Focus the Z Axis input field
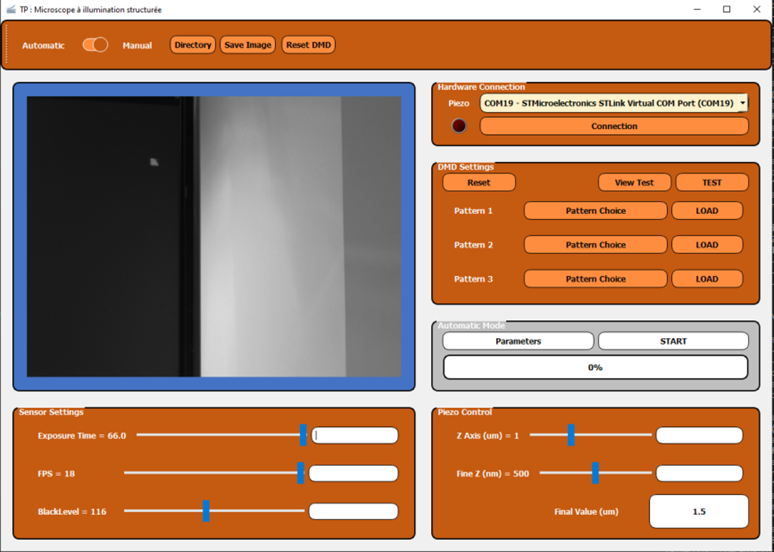This screenshot has width=774, height=552. pyautogui.click(x=700, y=436)
